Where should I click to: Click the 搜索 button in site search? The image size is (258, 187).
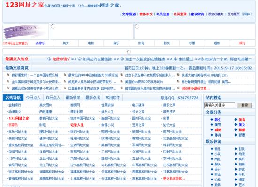click(245, 105)
